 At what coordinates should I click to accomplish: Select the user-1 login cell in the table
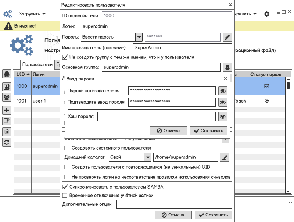click(45, 101)
